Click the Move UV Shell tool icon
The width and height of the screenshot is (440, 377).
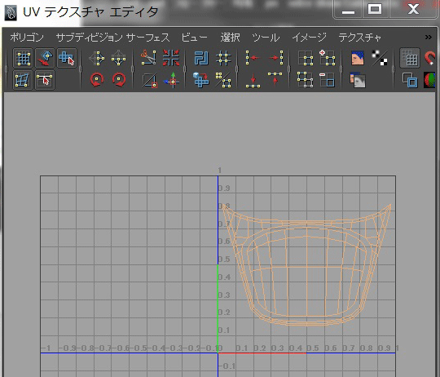tap(67, 58)
